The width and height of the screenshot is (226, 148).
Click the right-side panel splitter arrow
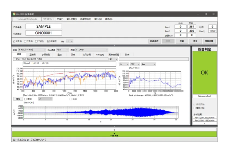pyautogui.click(x=191, y=86)
